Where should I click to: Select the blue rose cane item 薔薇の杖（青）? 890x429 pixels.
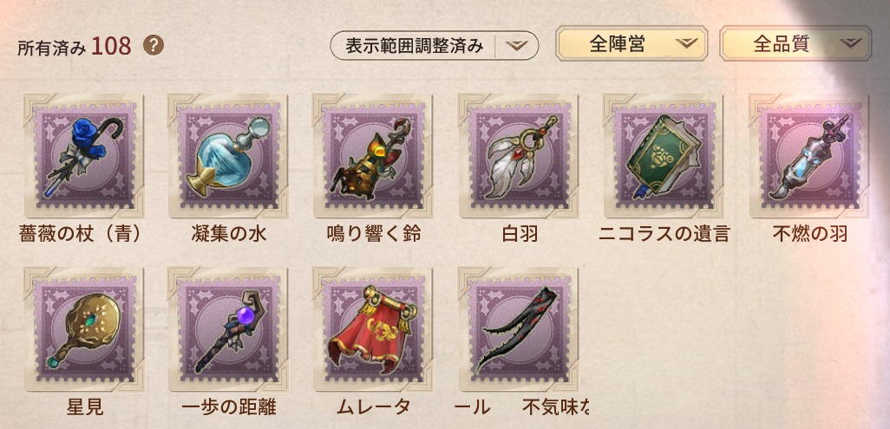click(x=84, y=156)
